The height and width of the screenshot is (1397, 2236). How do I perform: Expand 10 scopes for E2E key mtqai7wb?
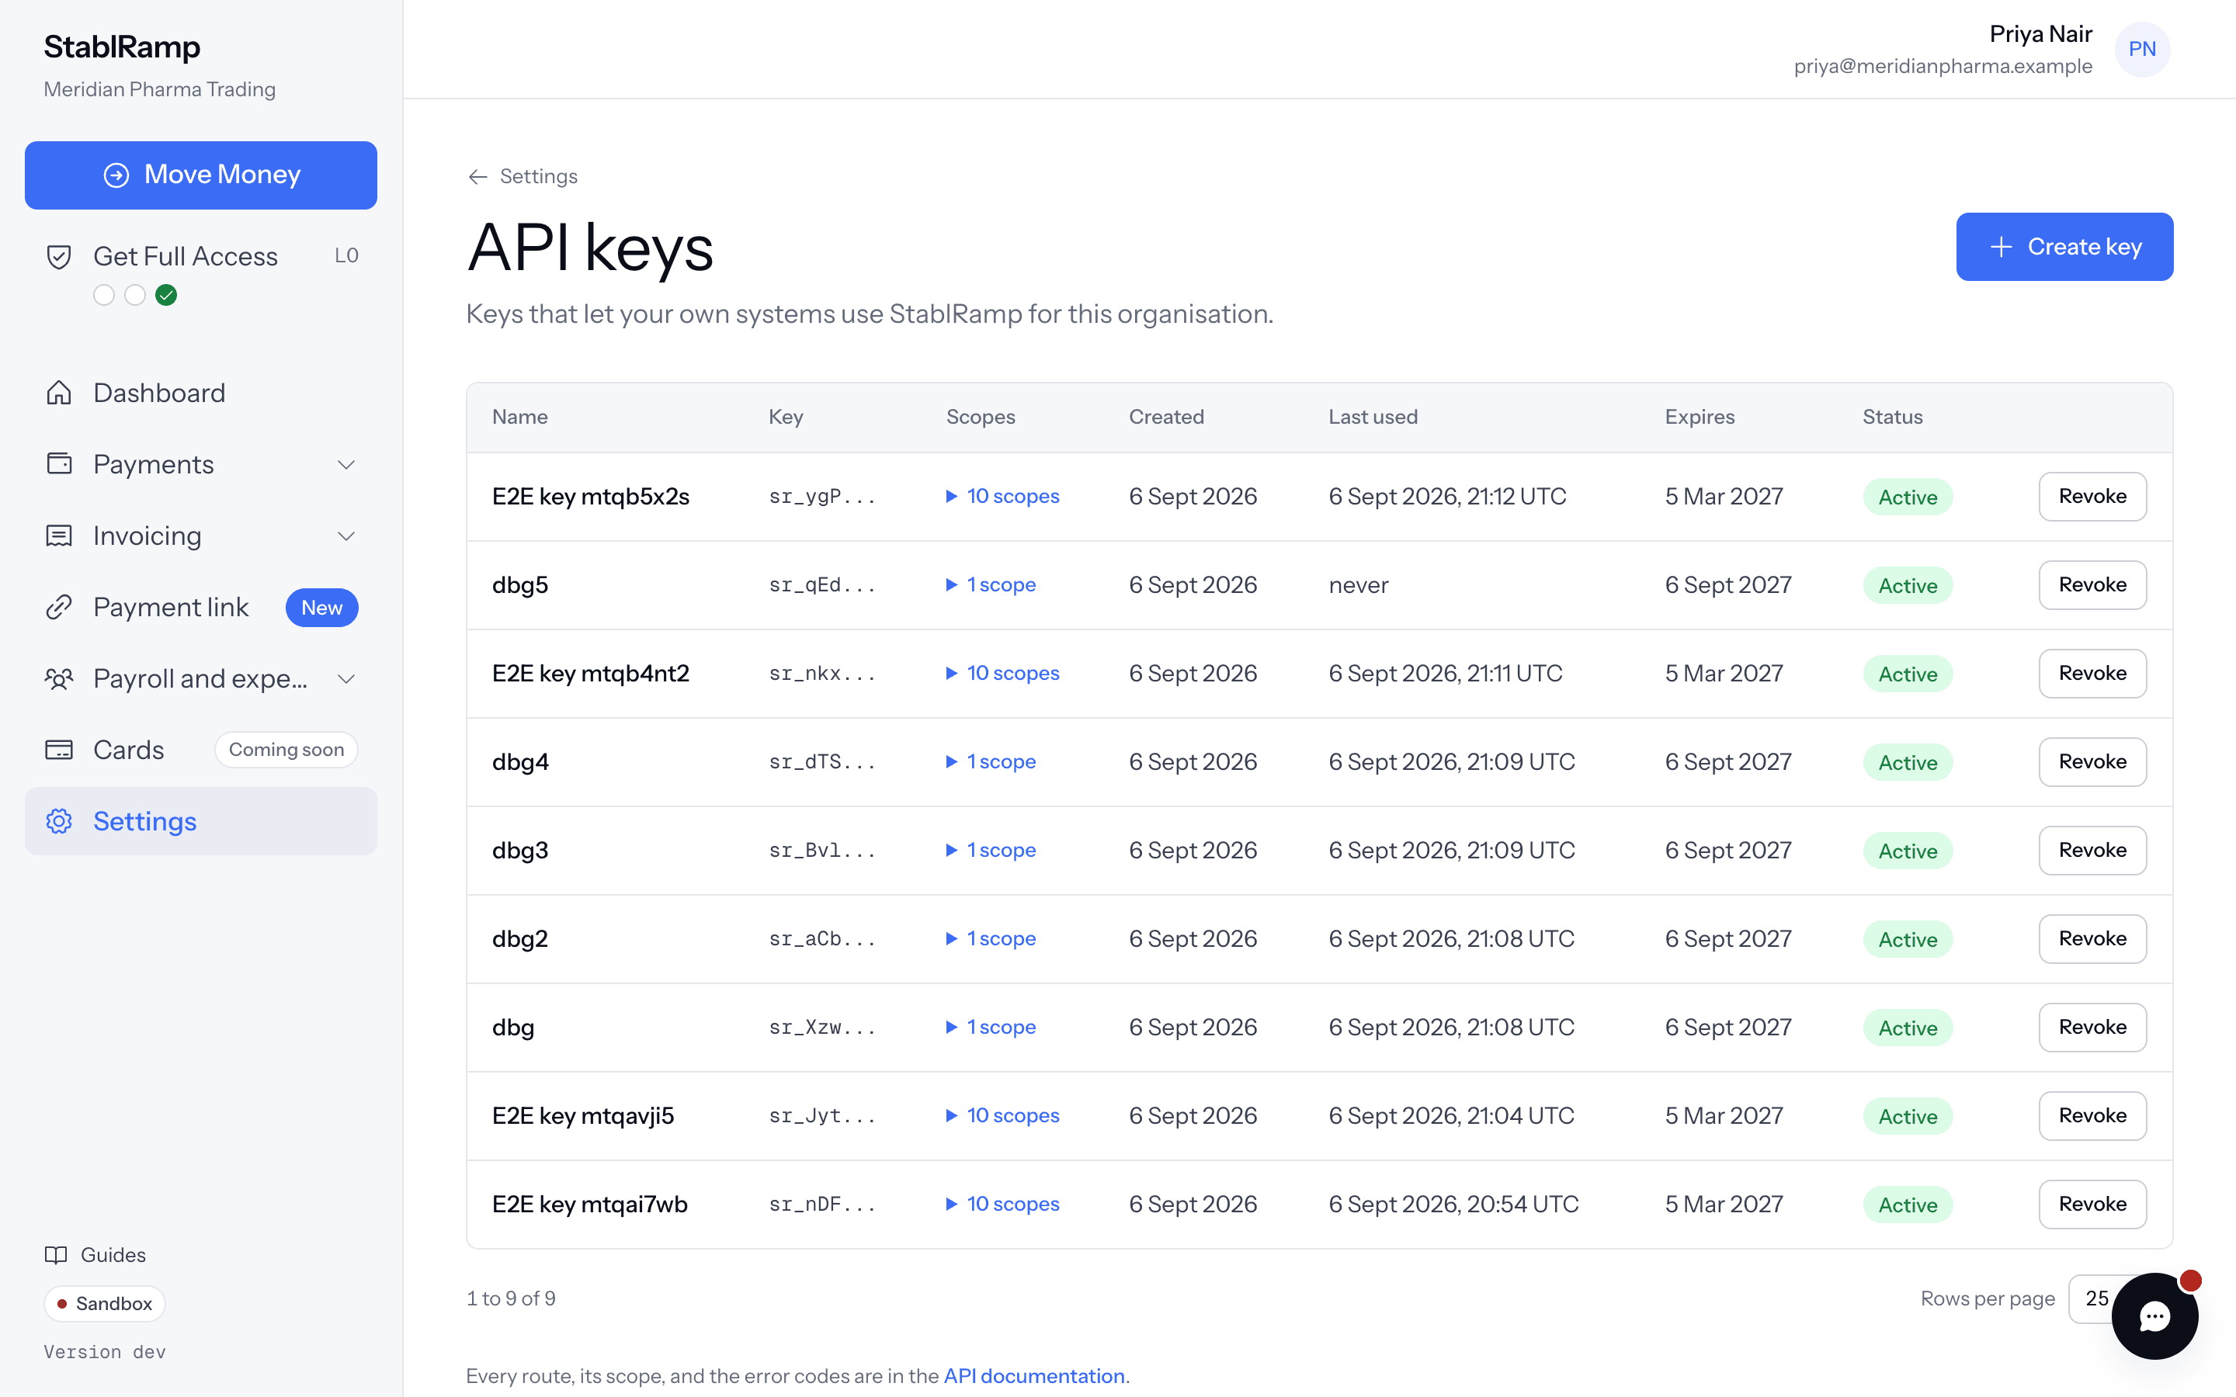[x=1002, y=1204]
